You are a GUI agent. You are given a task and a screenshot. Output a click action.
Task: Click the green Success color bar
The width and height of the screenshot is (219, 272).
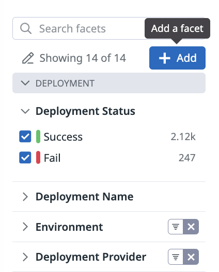(x=38, y=137)
